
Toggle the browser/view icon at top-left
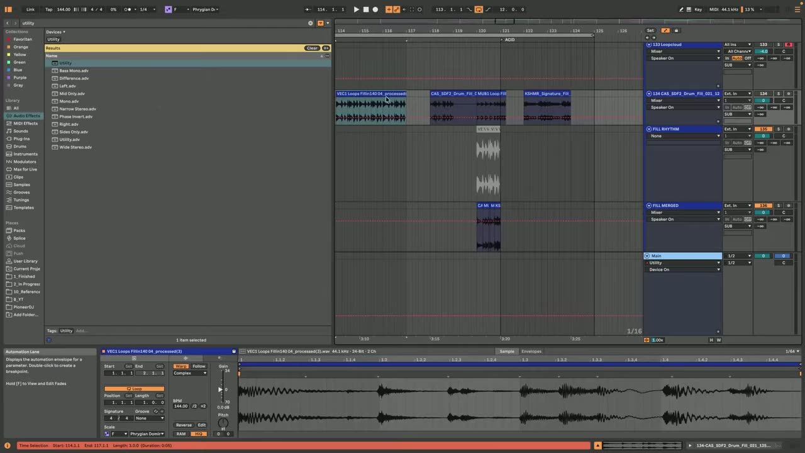coord(8,9)
